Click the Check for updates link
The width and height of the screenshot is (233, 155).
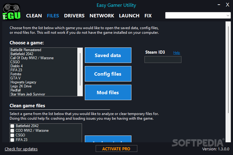coord(21,149)
